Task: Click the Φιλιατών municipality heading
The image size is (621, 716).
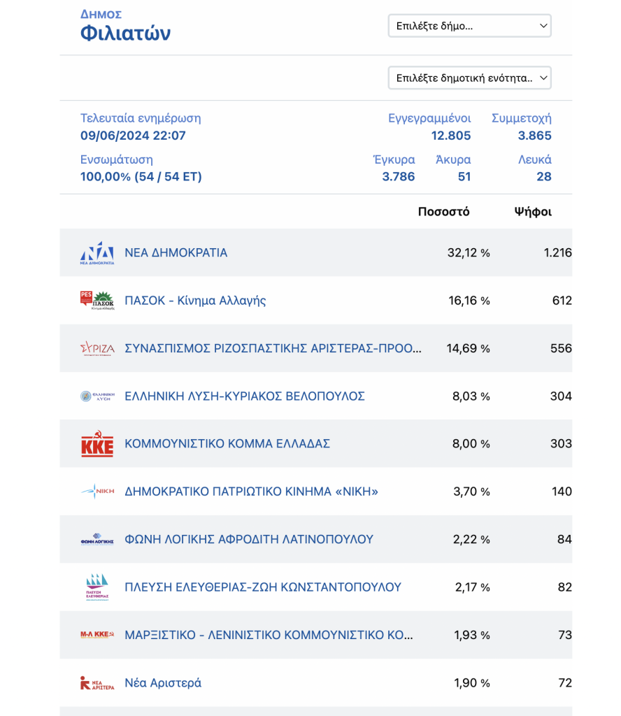Action: pos(126,34)
